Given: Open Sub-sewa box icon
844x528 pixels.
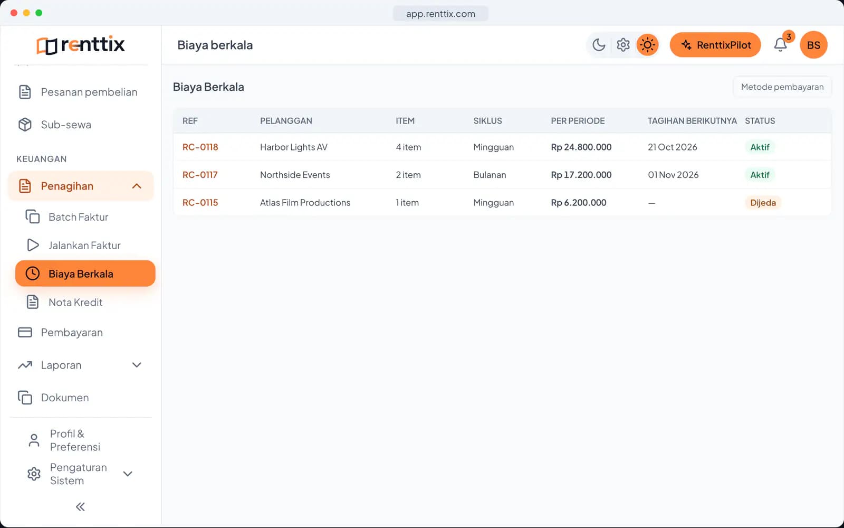Looking at the screenshot, I should click(x=25, y=125).
